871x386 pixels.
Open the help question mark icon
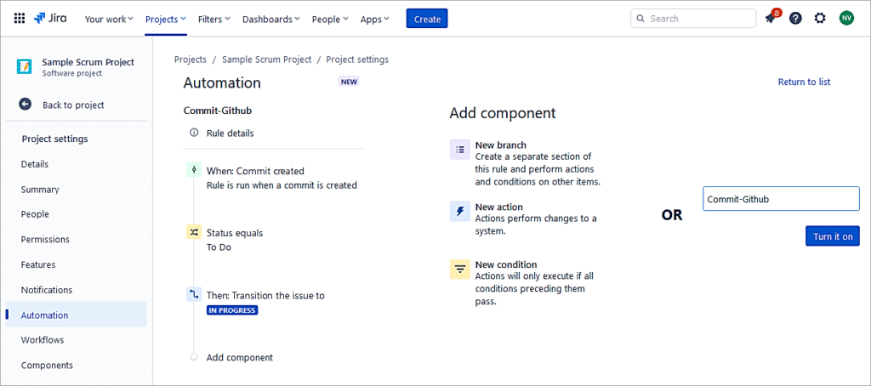[x=795, y=18]
